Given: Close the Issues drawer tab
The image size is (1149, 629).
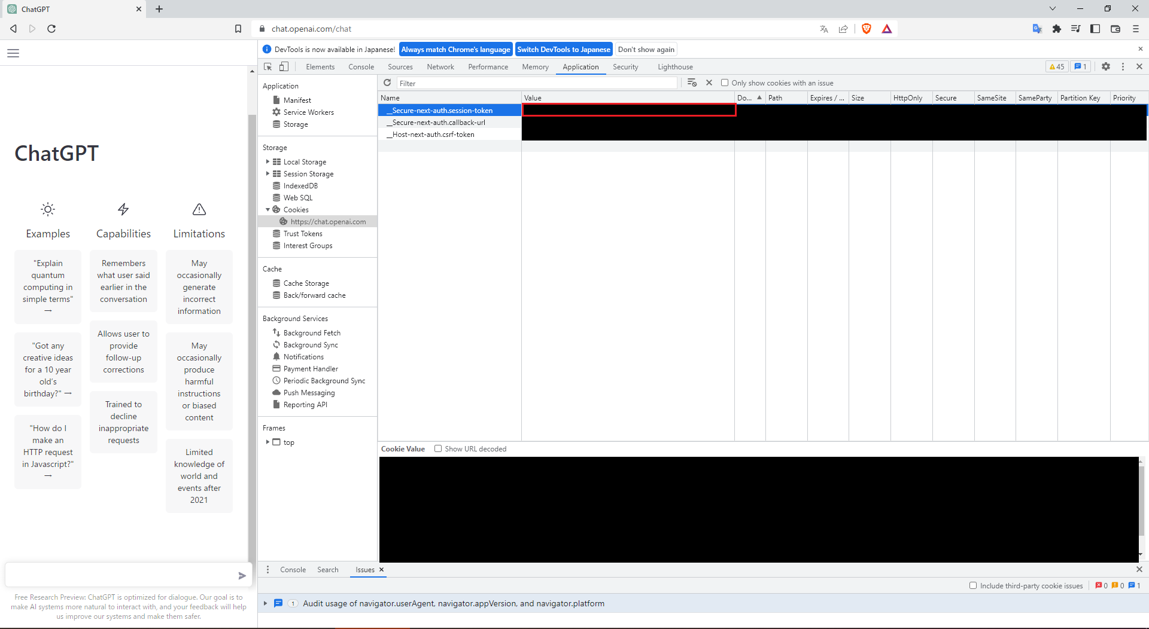Looking at the screenshot, I should point(381,569).
